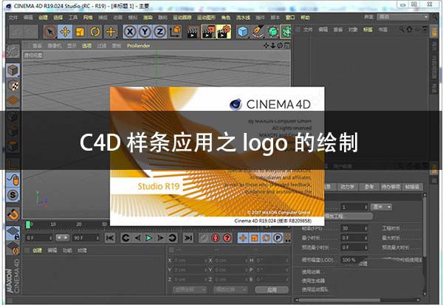Select the Spline Pen tool icon
Screen dimensions: 443x305
pyautogui.click(x=258, y=32)
